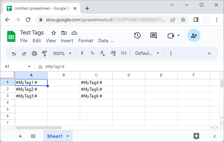Open Chrome side panel icon

(196, 20)
